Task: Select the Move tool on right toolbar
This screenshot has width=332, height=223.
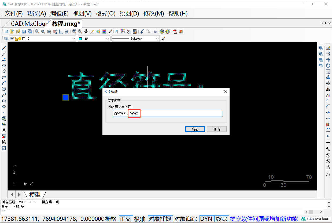Action: tap(328, 60)
